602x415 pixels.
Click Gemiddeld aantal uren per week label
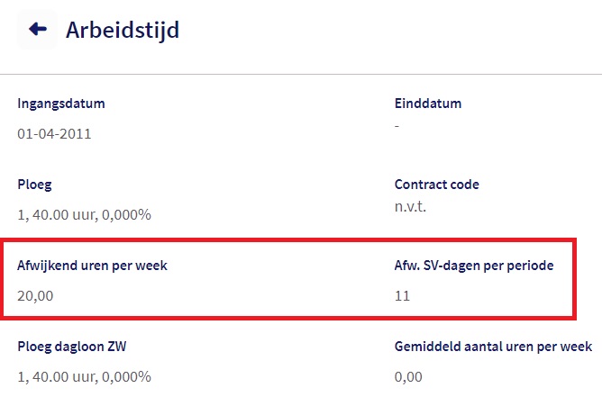493,347
